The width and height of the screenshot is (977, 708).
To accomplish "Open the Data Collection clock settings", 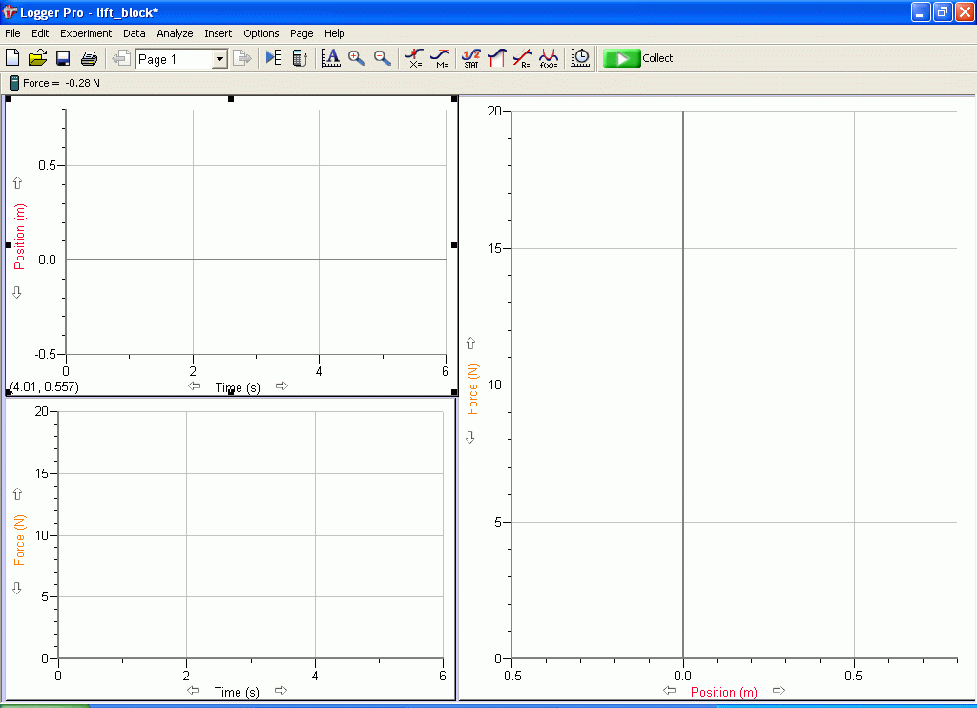I will tap(580, 58).
